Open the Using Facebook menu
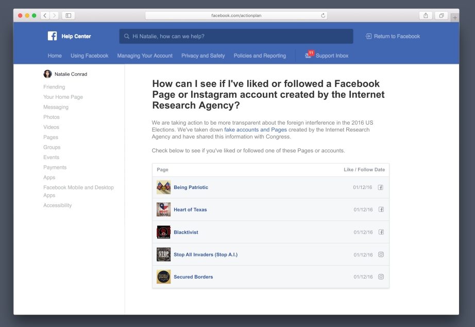This screenshot has height=327, width=475. pyautogui.click(x=89, y=56)
